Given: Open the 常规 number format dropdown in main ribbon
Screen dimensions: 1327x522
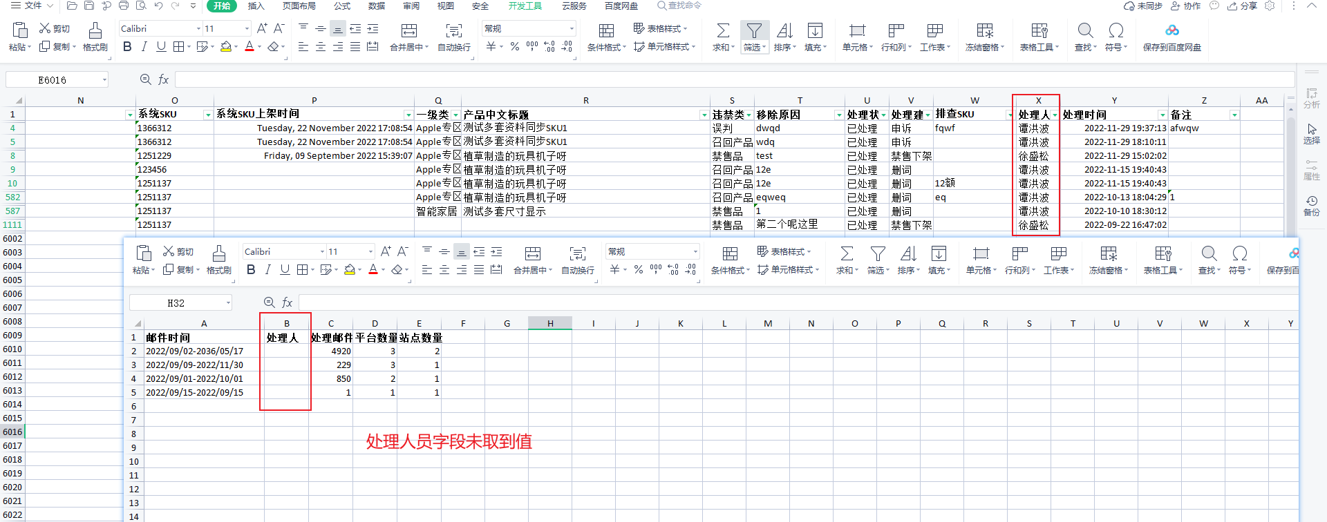Looking at the screenshot, I should [x=572, y=28].
